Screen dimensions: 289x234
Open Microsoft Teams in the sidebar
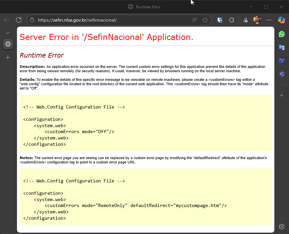282,74
